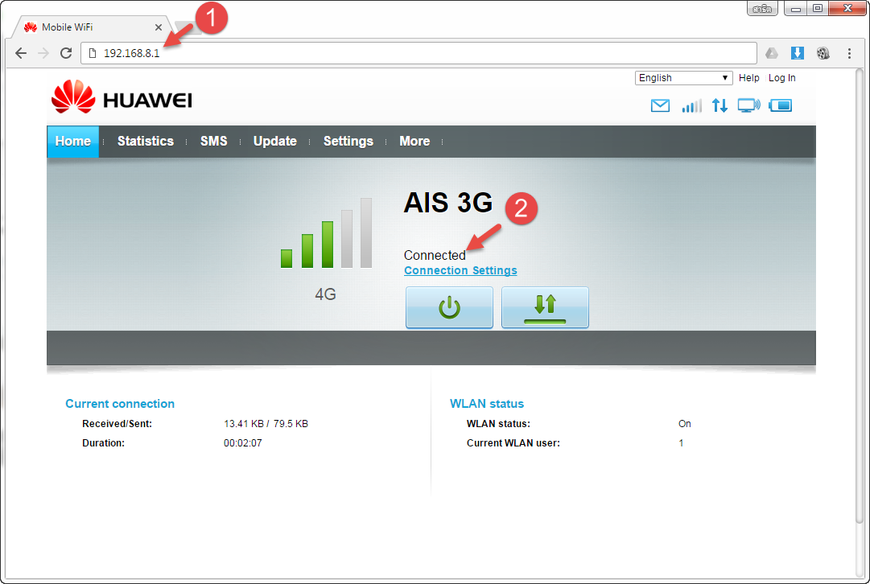Click the green data up/down button
Image resolution: width=870 pixels, height=584 pixels.
(545, 307)
